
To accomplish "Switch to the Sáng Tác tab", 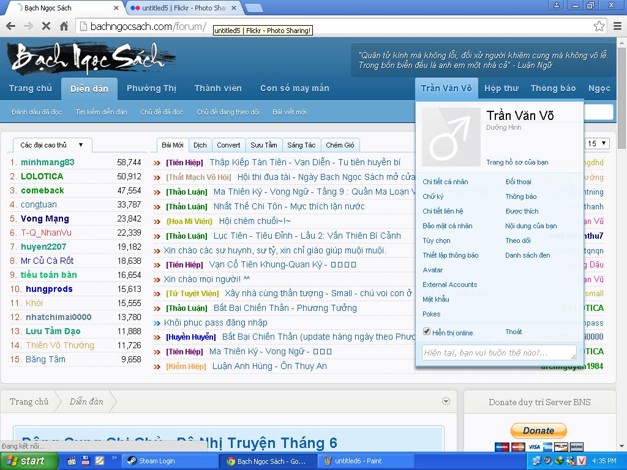I will pyautogui.click(x=301, y=145).
